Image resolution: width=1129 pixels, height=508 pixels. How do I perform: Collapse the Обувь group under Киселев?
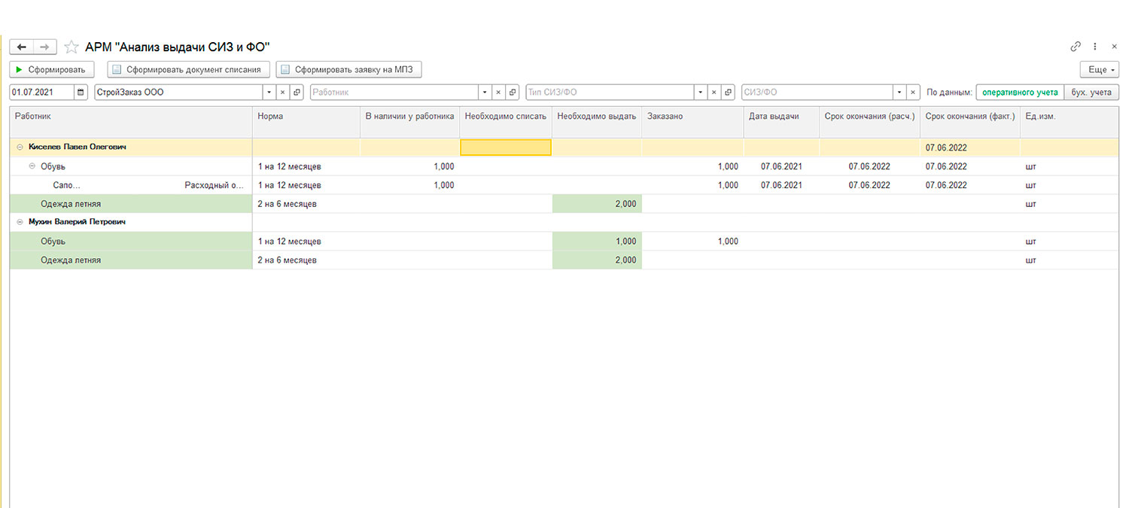[x=32, y=166]
